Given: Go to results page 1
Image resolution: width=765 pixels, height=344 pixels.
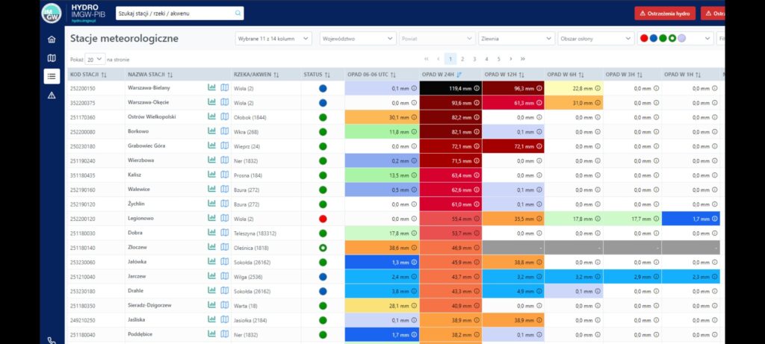Looking at the screenshot, I should [x=450, y=59].
